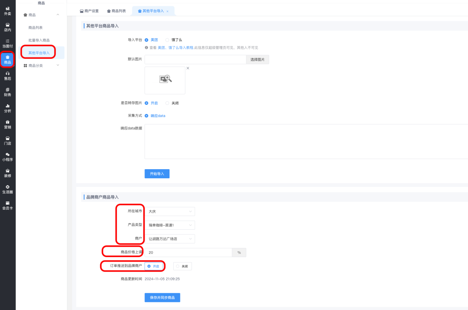Select the 店内 sidebar icon

[x=7, y=27]
